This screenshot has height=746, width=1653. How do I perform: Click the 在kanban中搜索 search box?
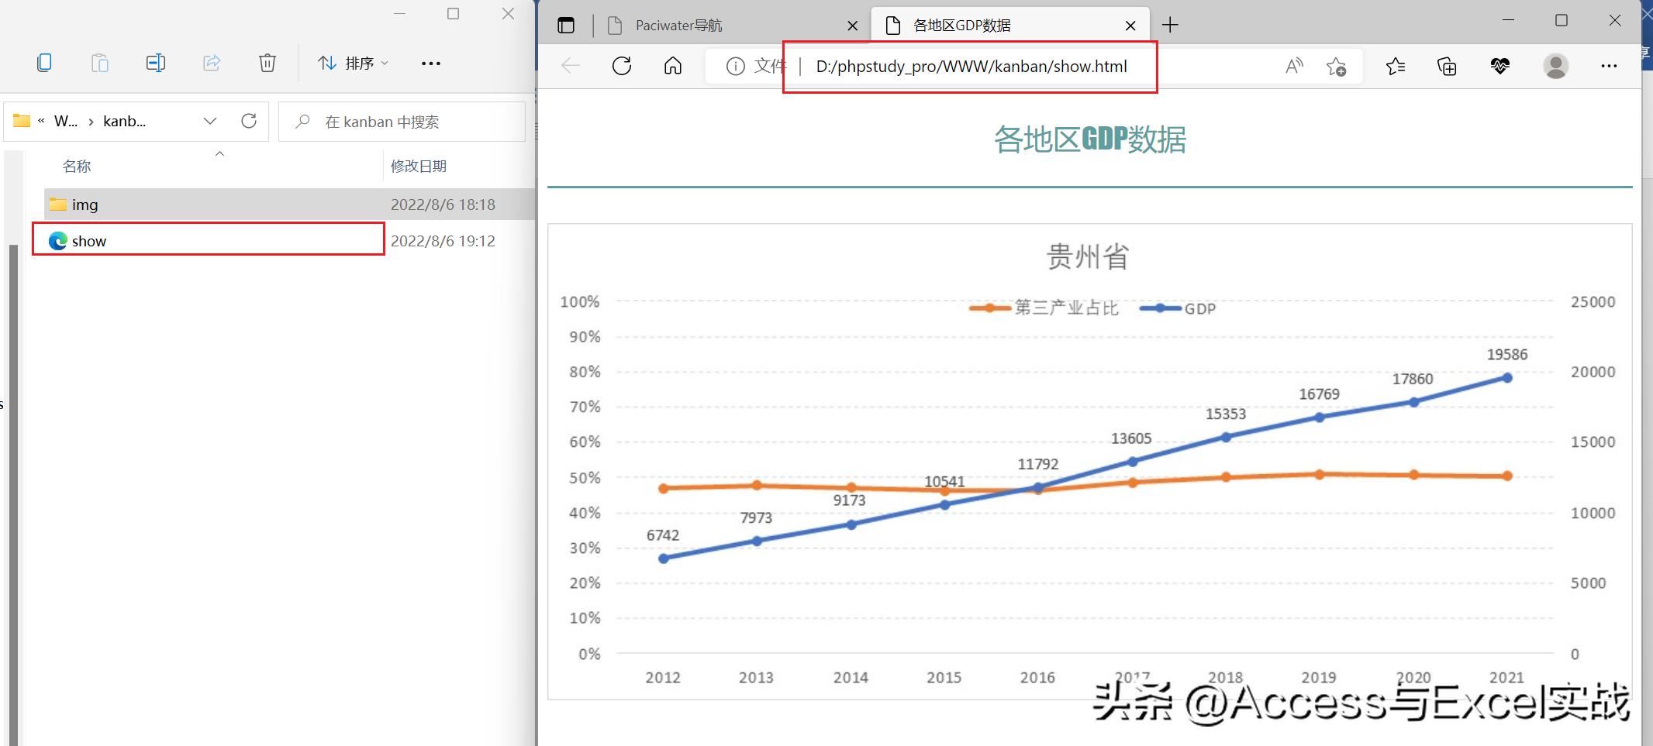point(403,121)
